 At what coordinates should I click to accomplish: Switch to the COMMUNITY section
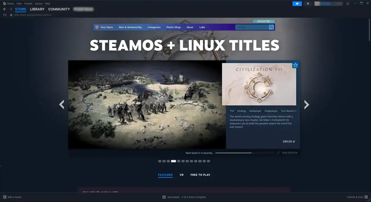tap(59, 9)
